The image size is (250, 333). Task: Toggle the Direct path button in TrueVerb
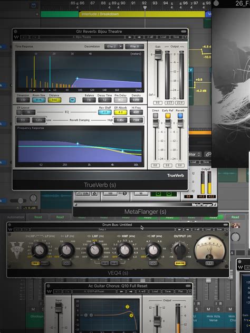click(x=156, y=116)
